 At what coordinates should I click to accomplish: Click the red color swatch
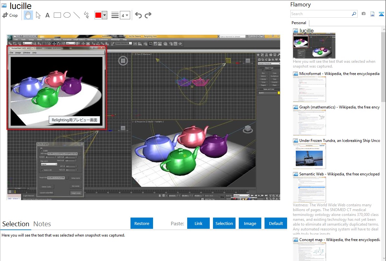coord(98,15)
